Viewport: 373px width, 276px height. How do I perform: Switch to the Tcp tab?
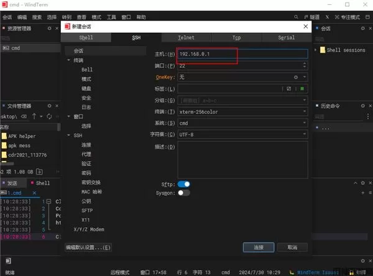pyautogui.click(x=236, y=37)
